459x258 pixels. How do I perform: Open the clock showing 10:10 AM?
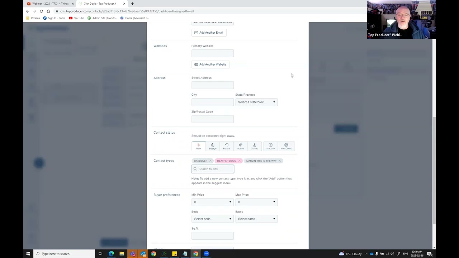tap(417, 254)
